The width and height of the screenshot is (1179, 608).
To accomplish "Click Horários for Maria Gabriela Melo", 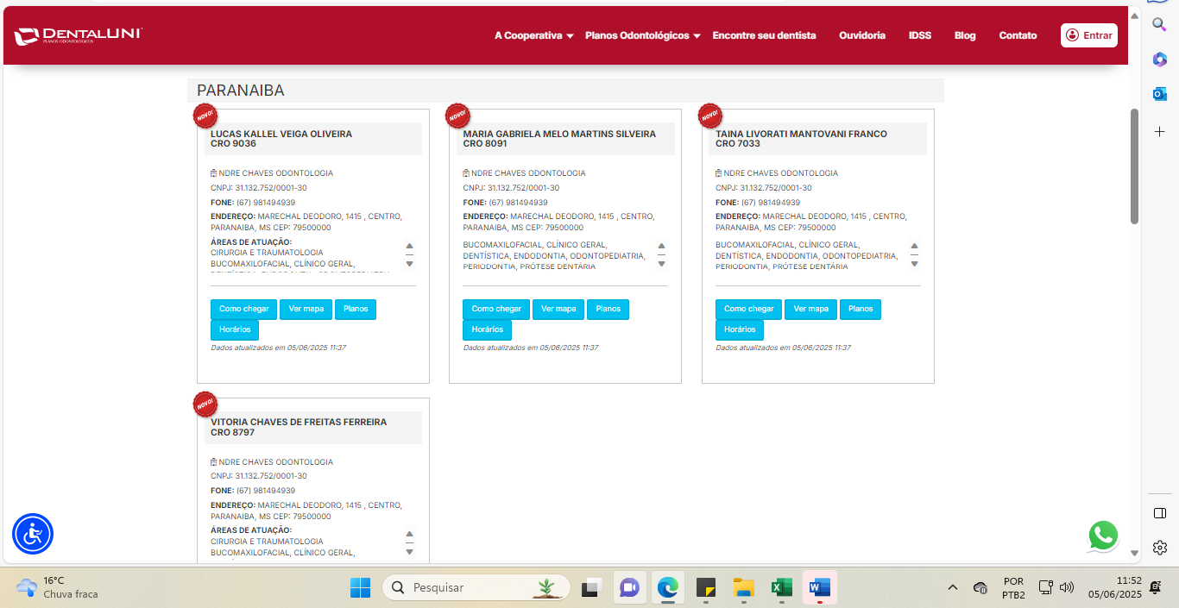I will (488, 329).
